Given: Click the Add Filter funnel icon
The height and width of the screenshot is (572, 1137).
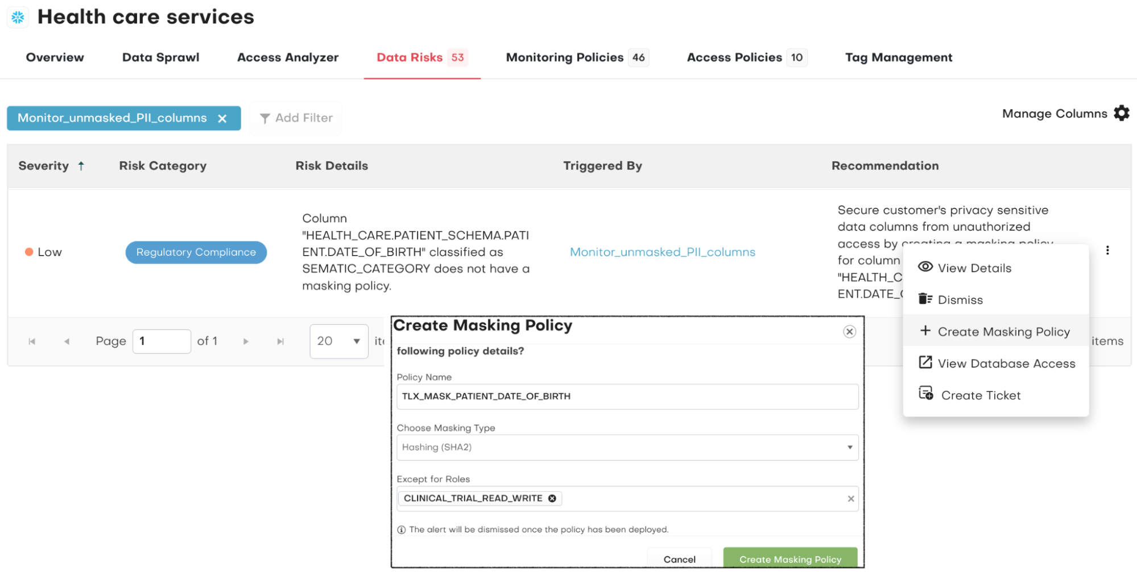Looking at the screenshot, I should pos(264,118).
